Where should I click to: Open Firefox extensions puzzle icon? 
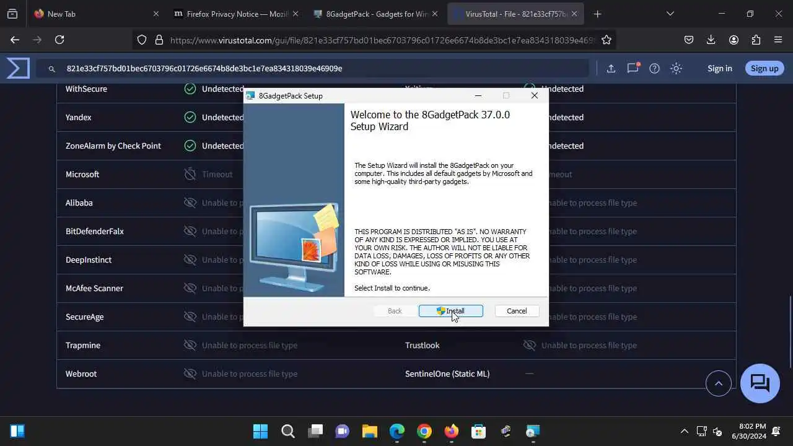tap(756, 40)
